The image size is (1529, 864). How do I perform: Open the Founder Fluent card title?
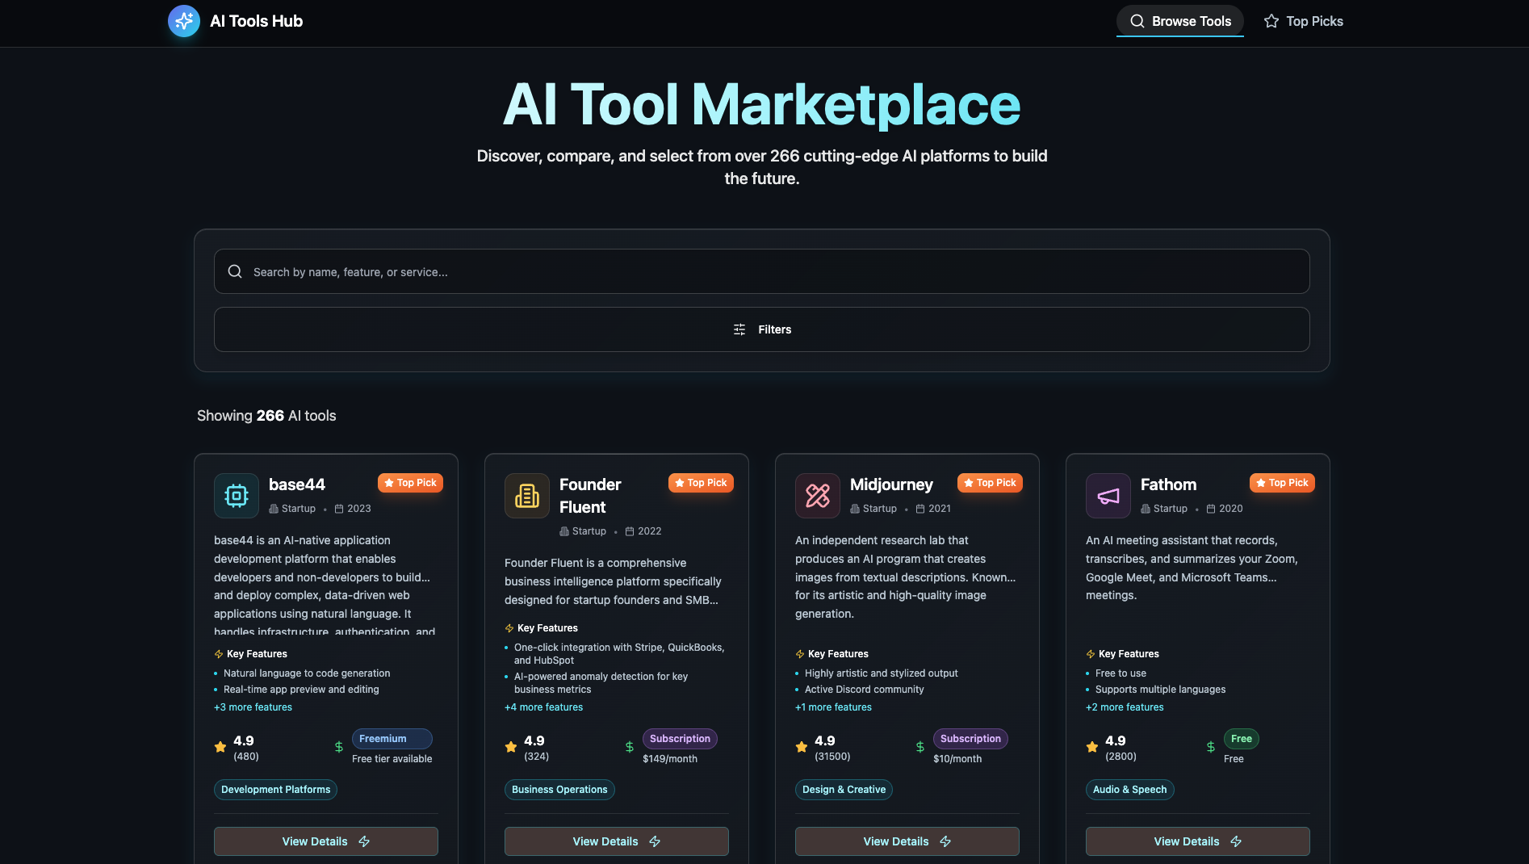coord(590,496)
